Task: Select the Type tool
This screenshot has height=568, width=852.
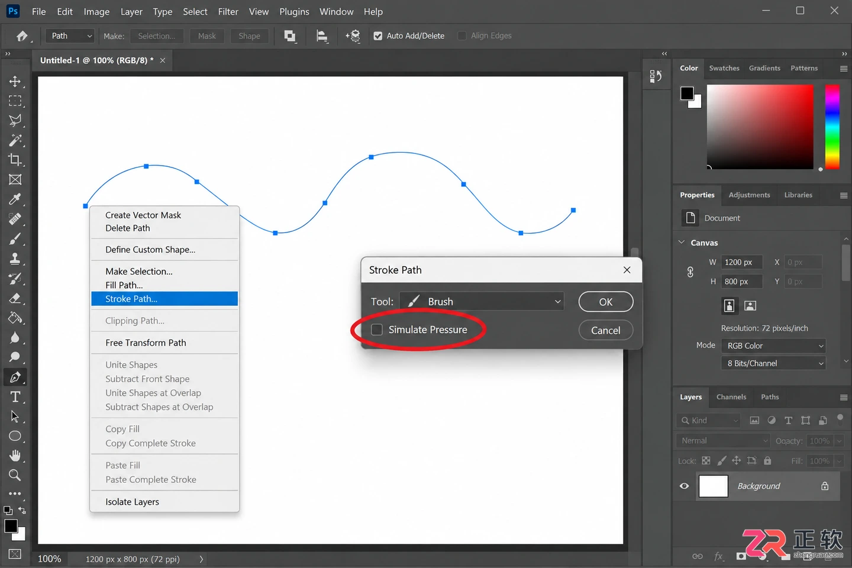Action: [15, 396]
